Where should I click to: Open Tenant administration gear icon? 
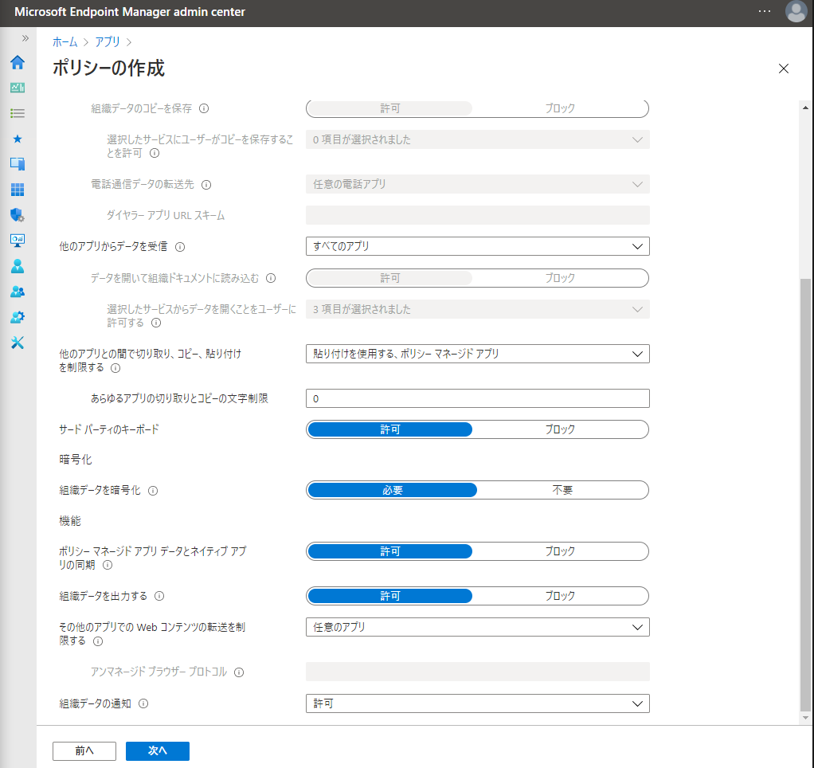pyautogui.click(x=18, y=317)
